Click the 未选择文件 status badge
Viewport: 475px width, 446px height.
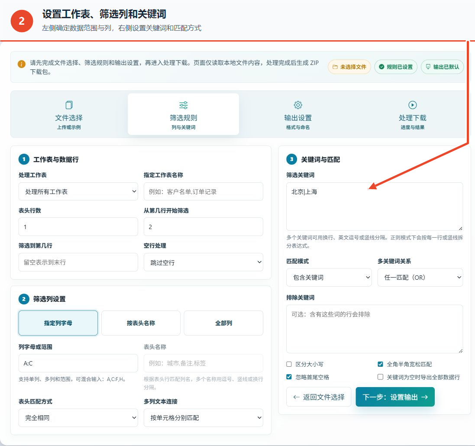[349, 67]
